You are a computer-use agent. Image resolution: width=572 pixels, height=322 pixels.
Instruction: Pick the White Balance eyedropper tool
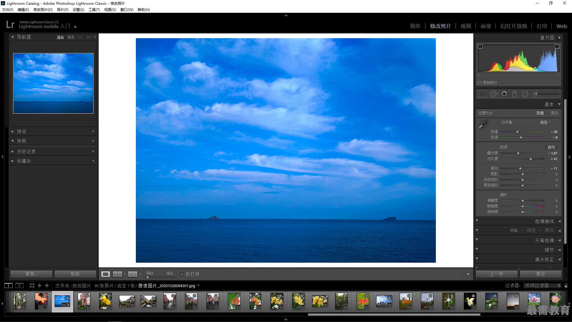coord(483,124)
